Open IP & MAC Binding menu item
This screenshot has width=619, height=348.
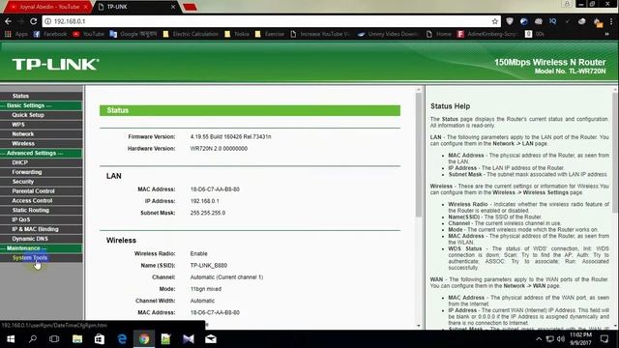[x=35, y=229]
